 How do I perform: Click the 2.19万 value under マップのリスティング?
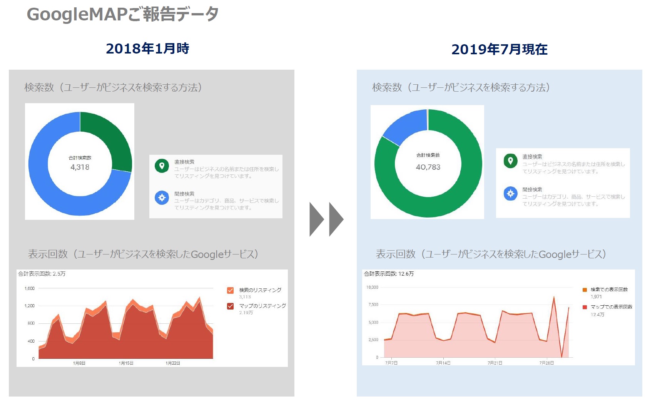(x=246, y=313)
